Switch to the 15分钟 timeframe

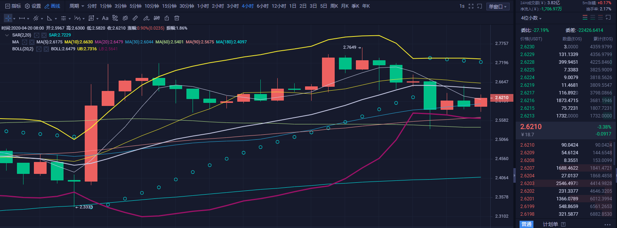tap(169, 6)
